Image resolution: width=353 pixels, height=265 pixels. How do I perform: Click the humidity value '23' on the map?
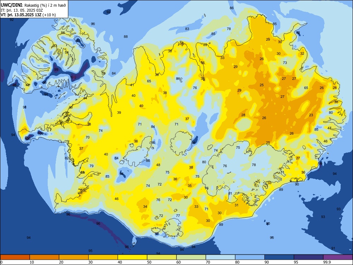[x=311, y=115]
